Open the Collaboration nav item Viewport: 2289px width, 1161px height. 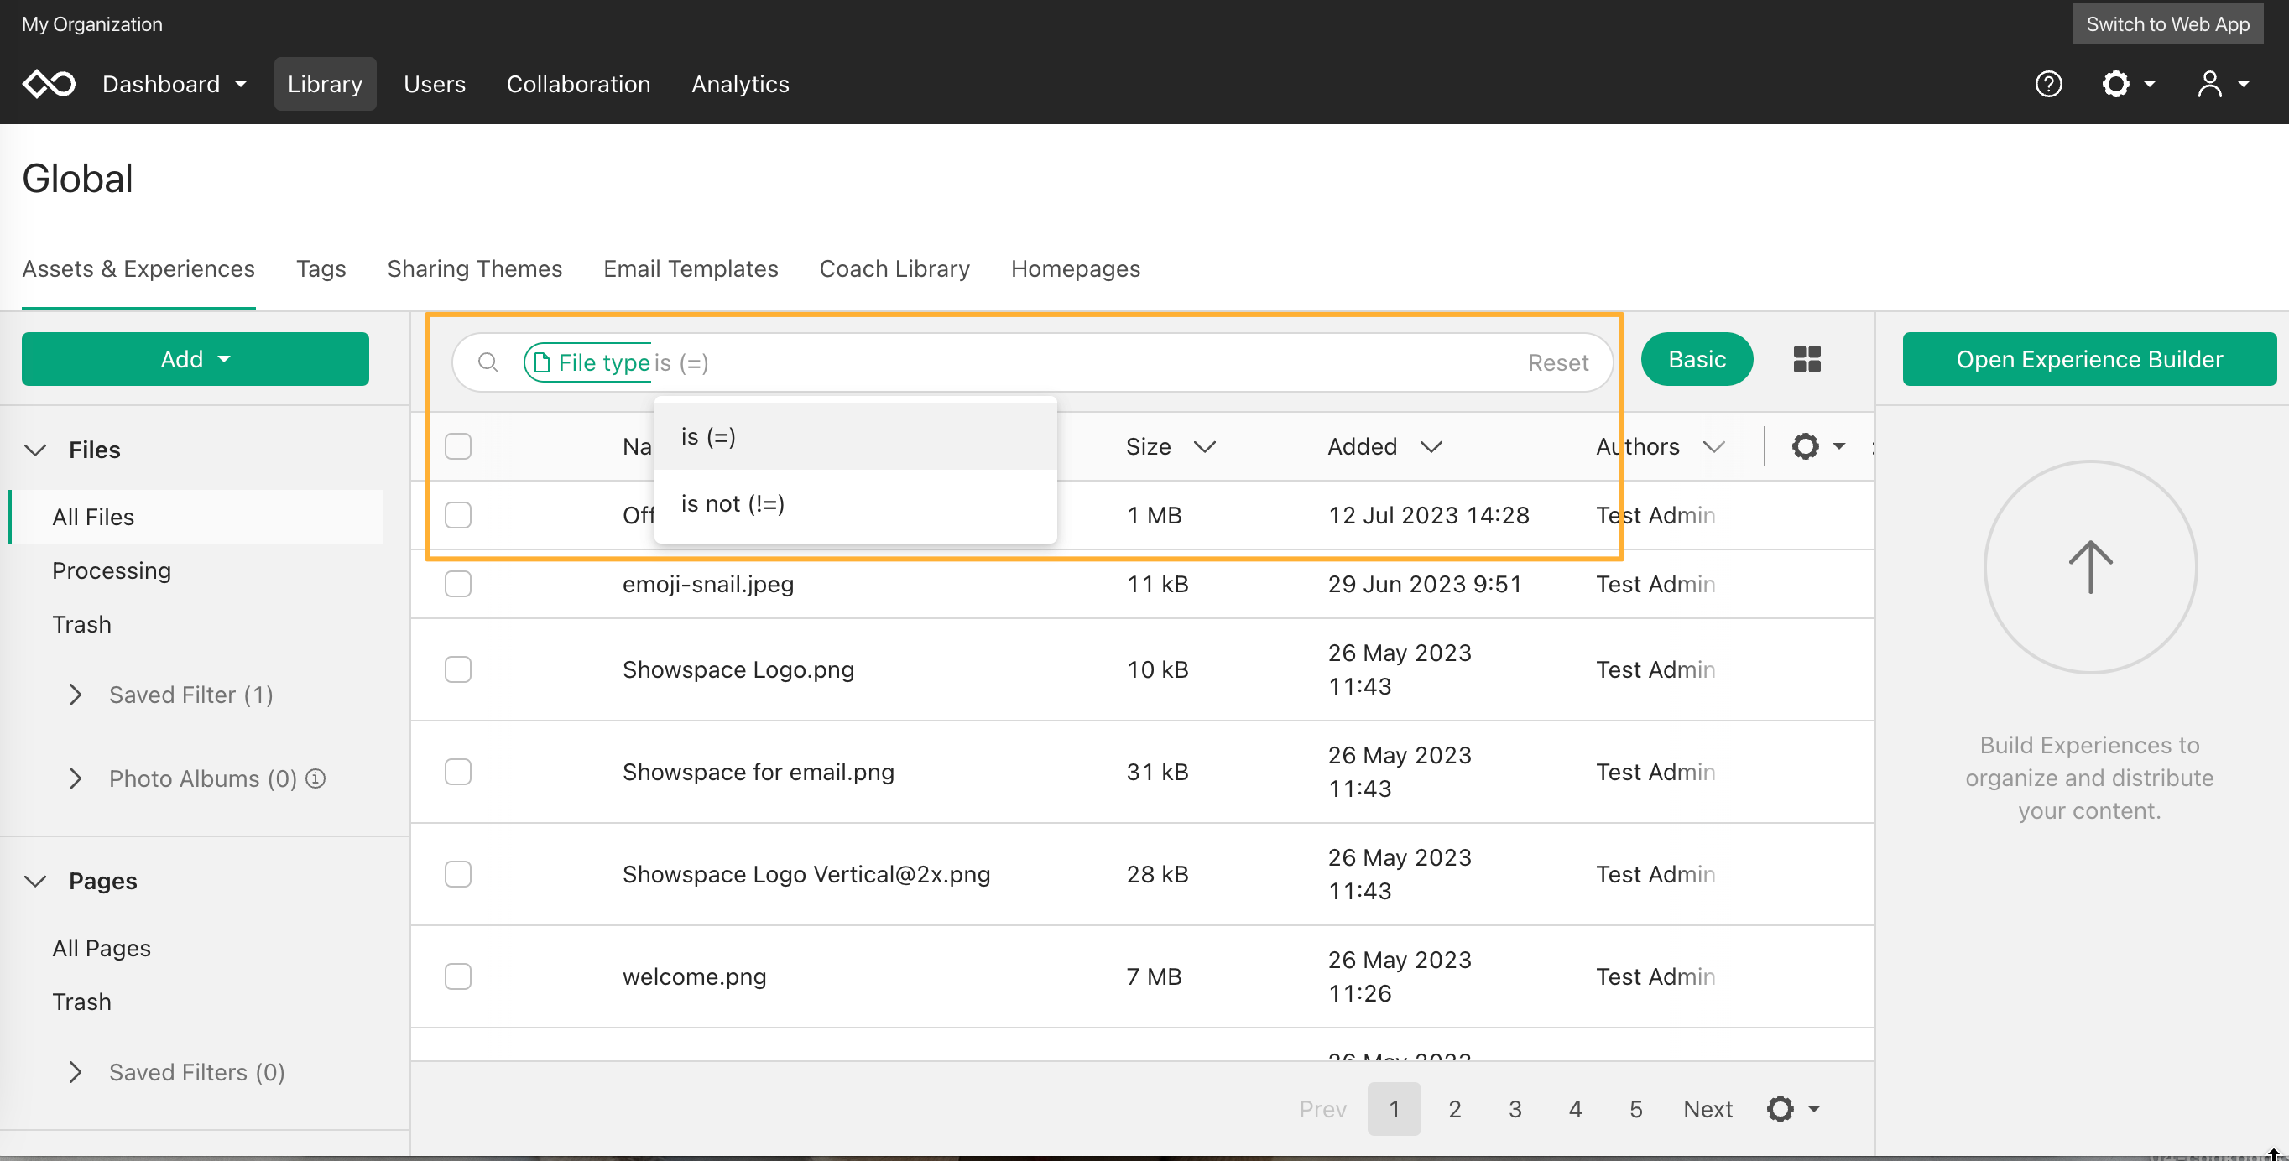click(x=578, y=84)
